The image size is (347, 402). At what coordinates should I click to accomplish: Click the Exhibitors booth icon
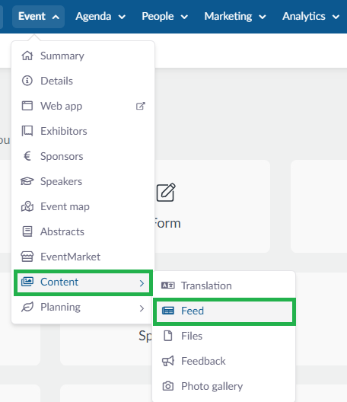click(27, 131)
